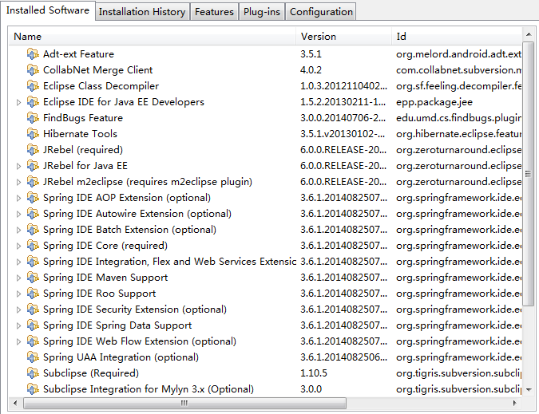
Task: Click the Spring IDE Integration, Flex row icon
Action: (33, 262)
